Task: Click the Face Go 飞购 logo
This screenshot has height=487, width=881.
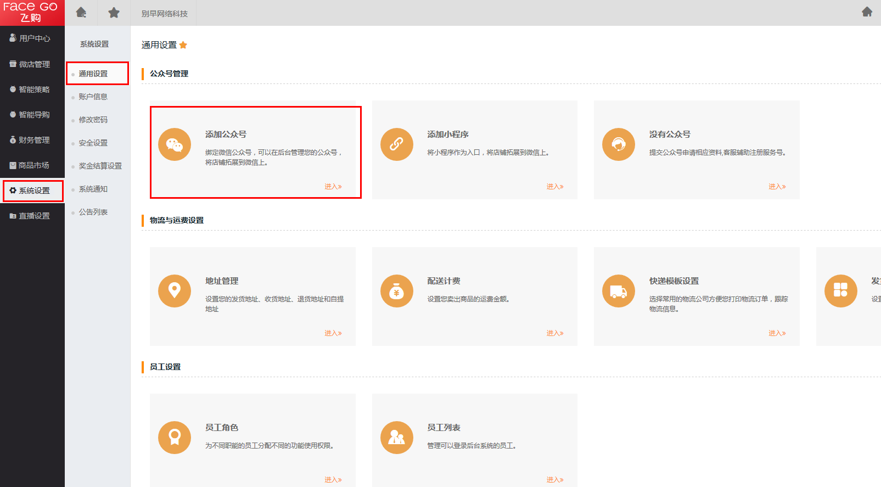Action: pyautogui.click(x=31, y=12)
